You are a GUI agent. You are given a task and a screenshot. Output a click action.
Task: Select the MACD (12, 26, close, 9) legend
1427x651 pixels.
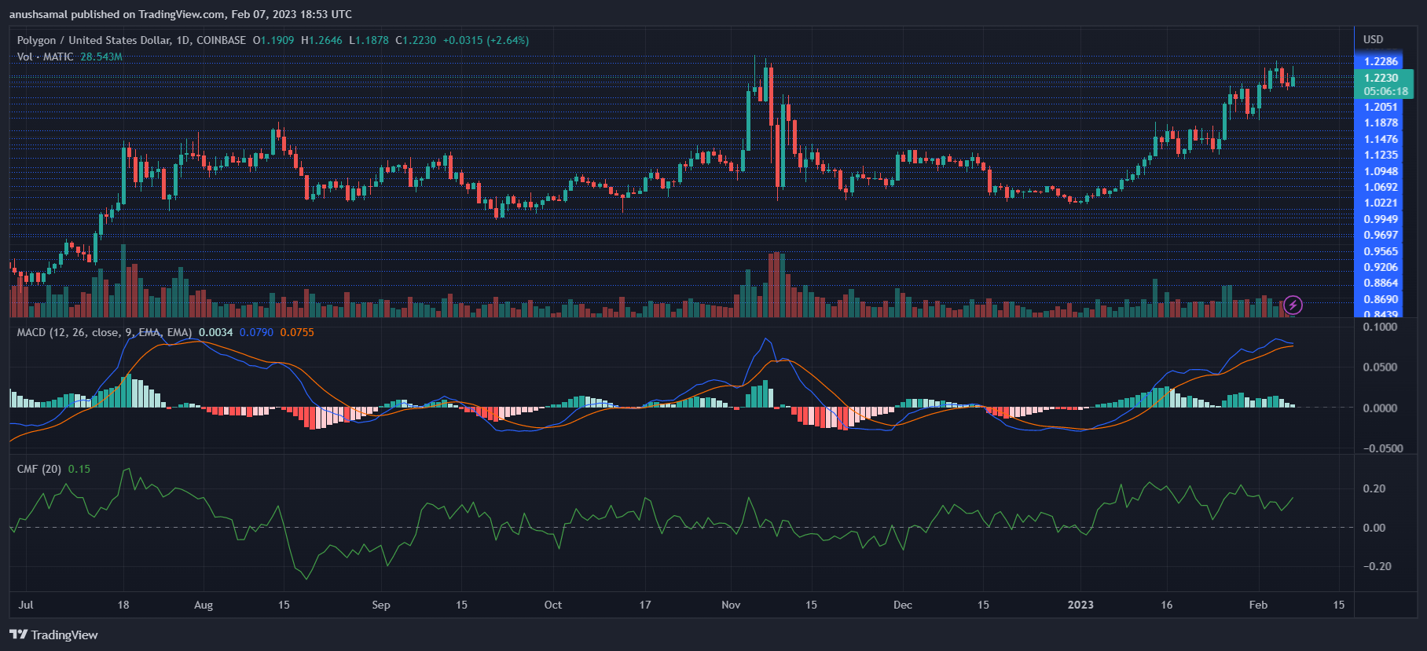coord(104,332)
